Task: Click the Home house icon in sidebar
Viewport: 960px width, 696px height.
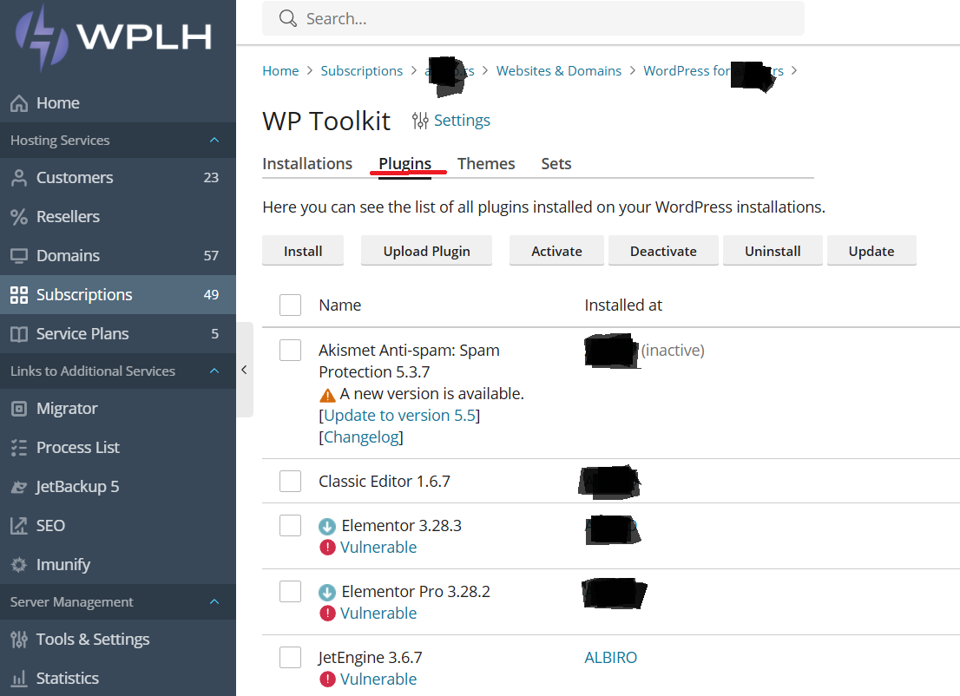Action: click(19, 103)
